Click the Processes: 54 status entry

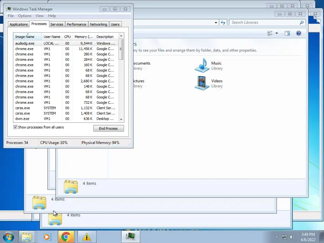pyautogui.click(x=17, y=143)
